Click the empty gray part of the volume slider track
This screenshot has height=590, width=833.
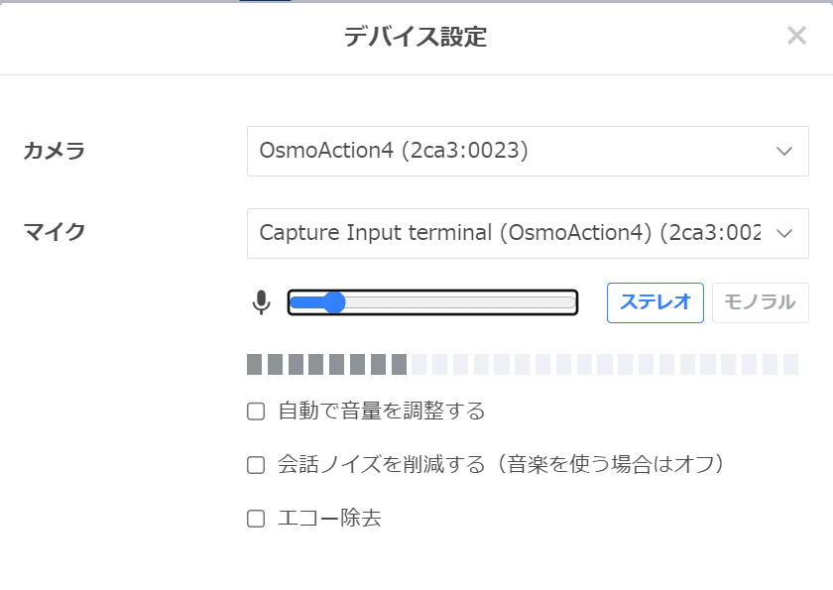click(x=460, y=302)
